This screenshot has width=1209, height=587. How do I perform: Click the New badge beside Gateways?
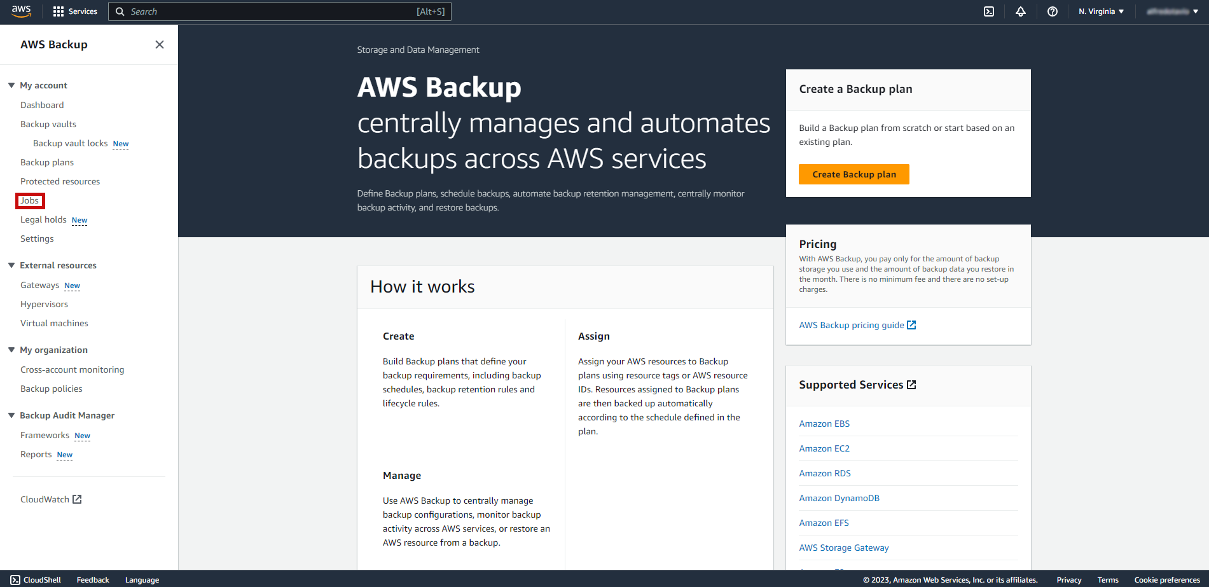pyautogui.click(x=73, y=286)
